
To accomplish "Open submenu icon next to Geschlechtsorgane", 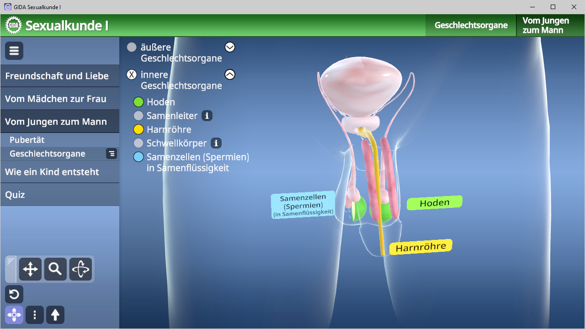I will pyautogui.click(x=112, y=154).
